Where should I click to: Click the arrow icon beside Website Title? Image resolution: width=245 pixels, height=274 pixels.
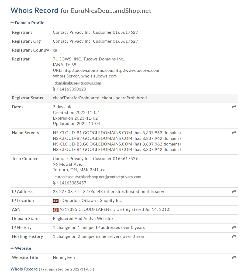click(x=234, y=257)
